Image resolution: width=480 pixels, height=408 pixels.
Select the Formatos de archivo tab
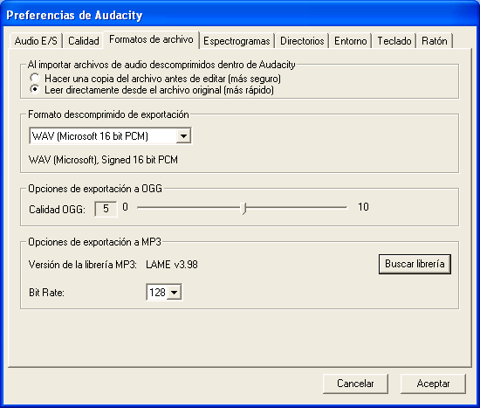tap(151, 39)
